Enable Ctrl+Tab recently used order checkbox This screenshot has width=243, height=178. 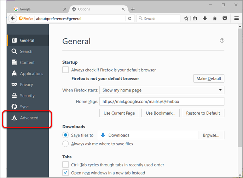65,165
